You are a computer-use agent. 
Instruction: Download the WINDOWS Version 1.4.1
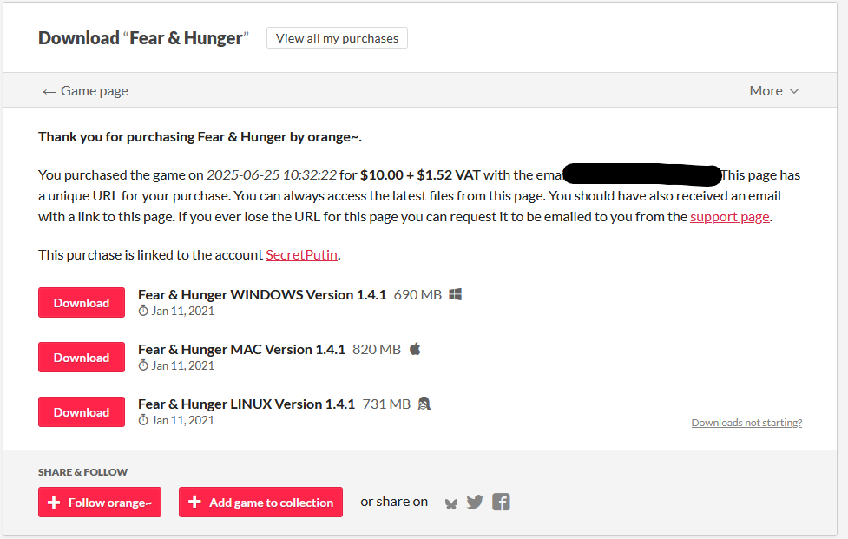(82, 303)
